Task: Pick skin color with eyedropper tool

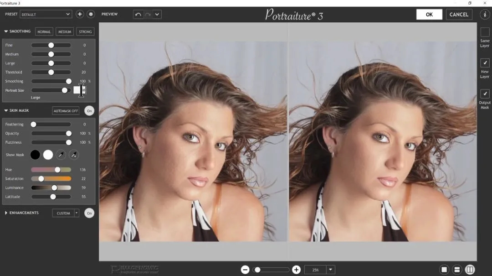Action: 61,155
